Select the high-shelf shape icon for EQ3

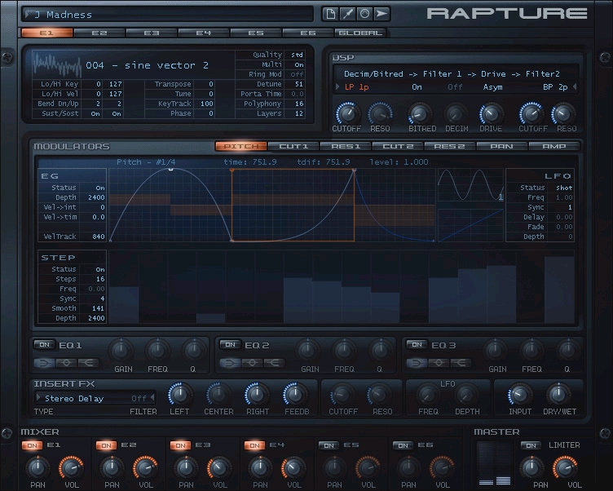pyautogui.click(x=461, y=363)
